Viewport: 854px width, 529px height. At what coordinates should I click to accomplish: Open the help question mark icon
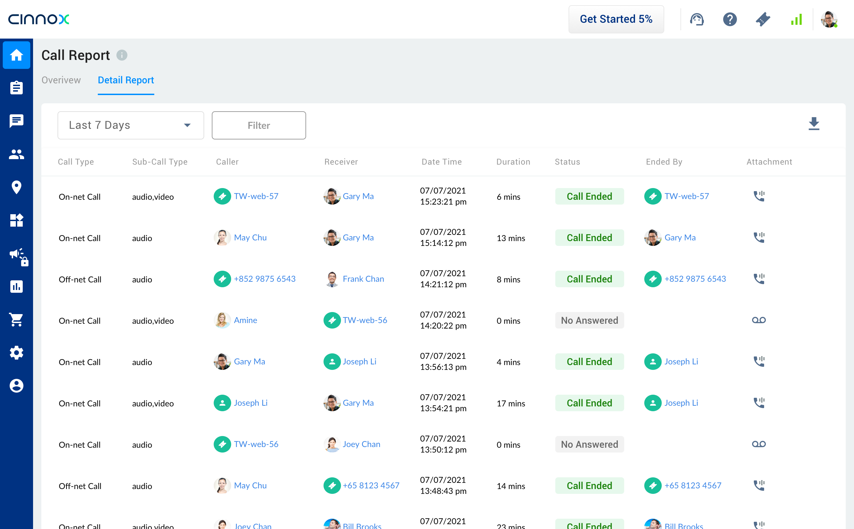point(729,19)
